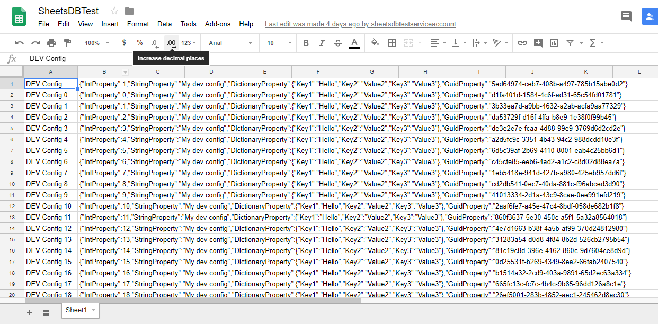Open the Borders tool
Image resolution: width=658 pixels, height=324 pixels.
tap(392, 43)
